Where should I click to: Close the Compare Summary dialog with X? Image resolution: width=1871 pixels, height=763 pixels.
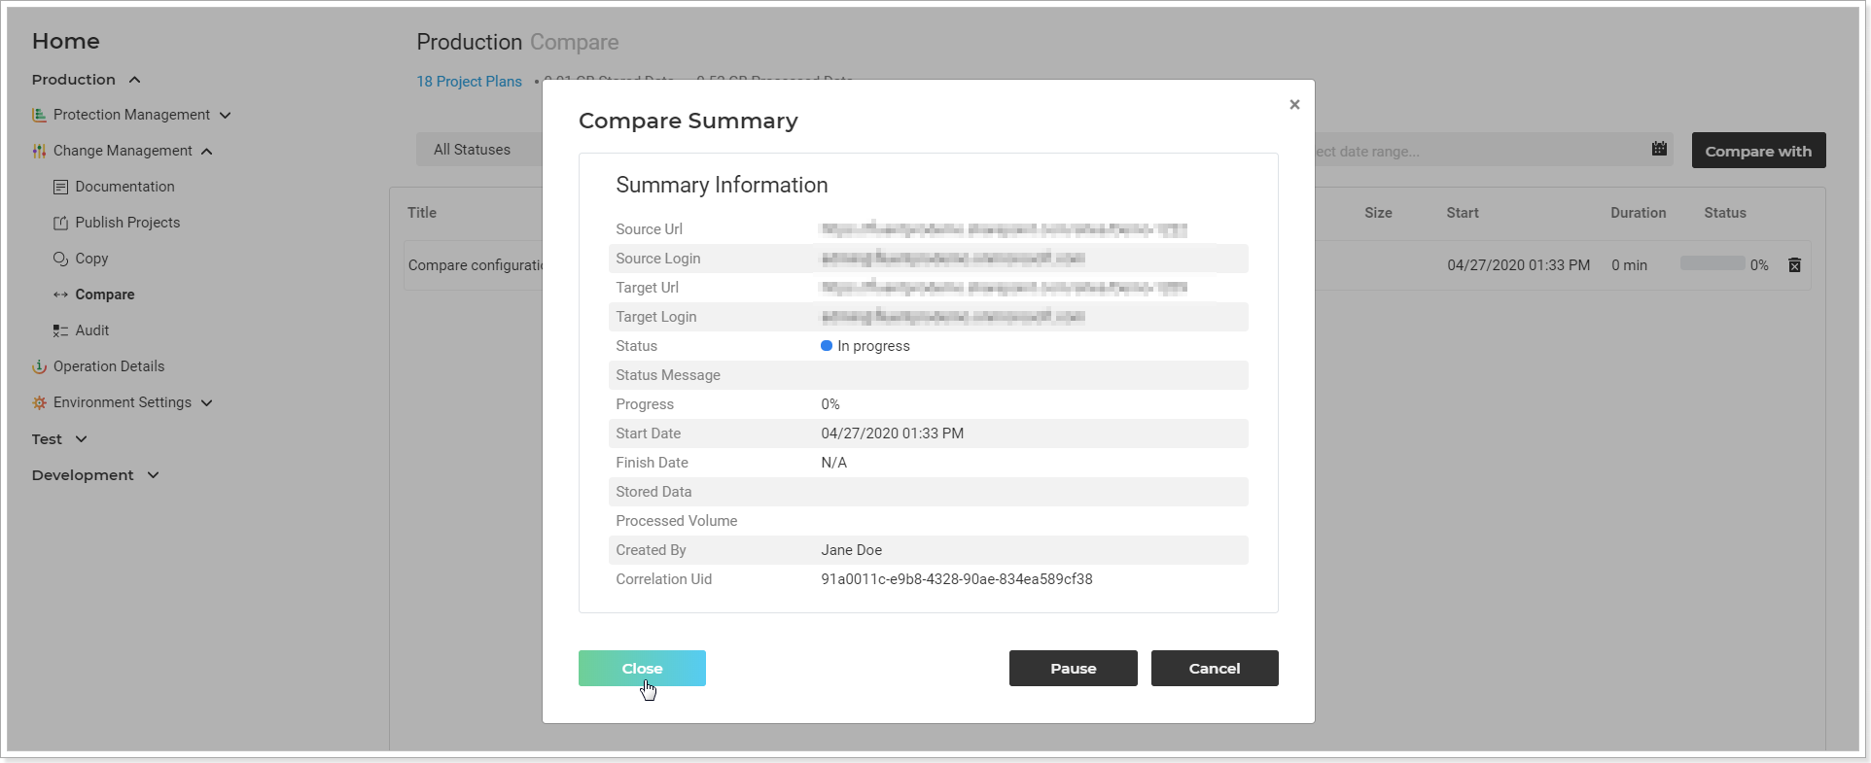tap(1294, 104)
